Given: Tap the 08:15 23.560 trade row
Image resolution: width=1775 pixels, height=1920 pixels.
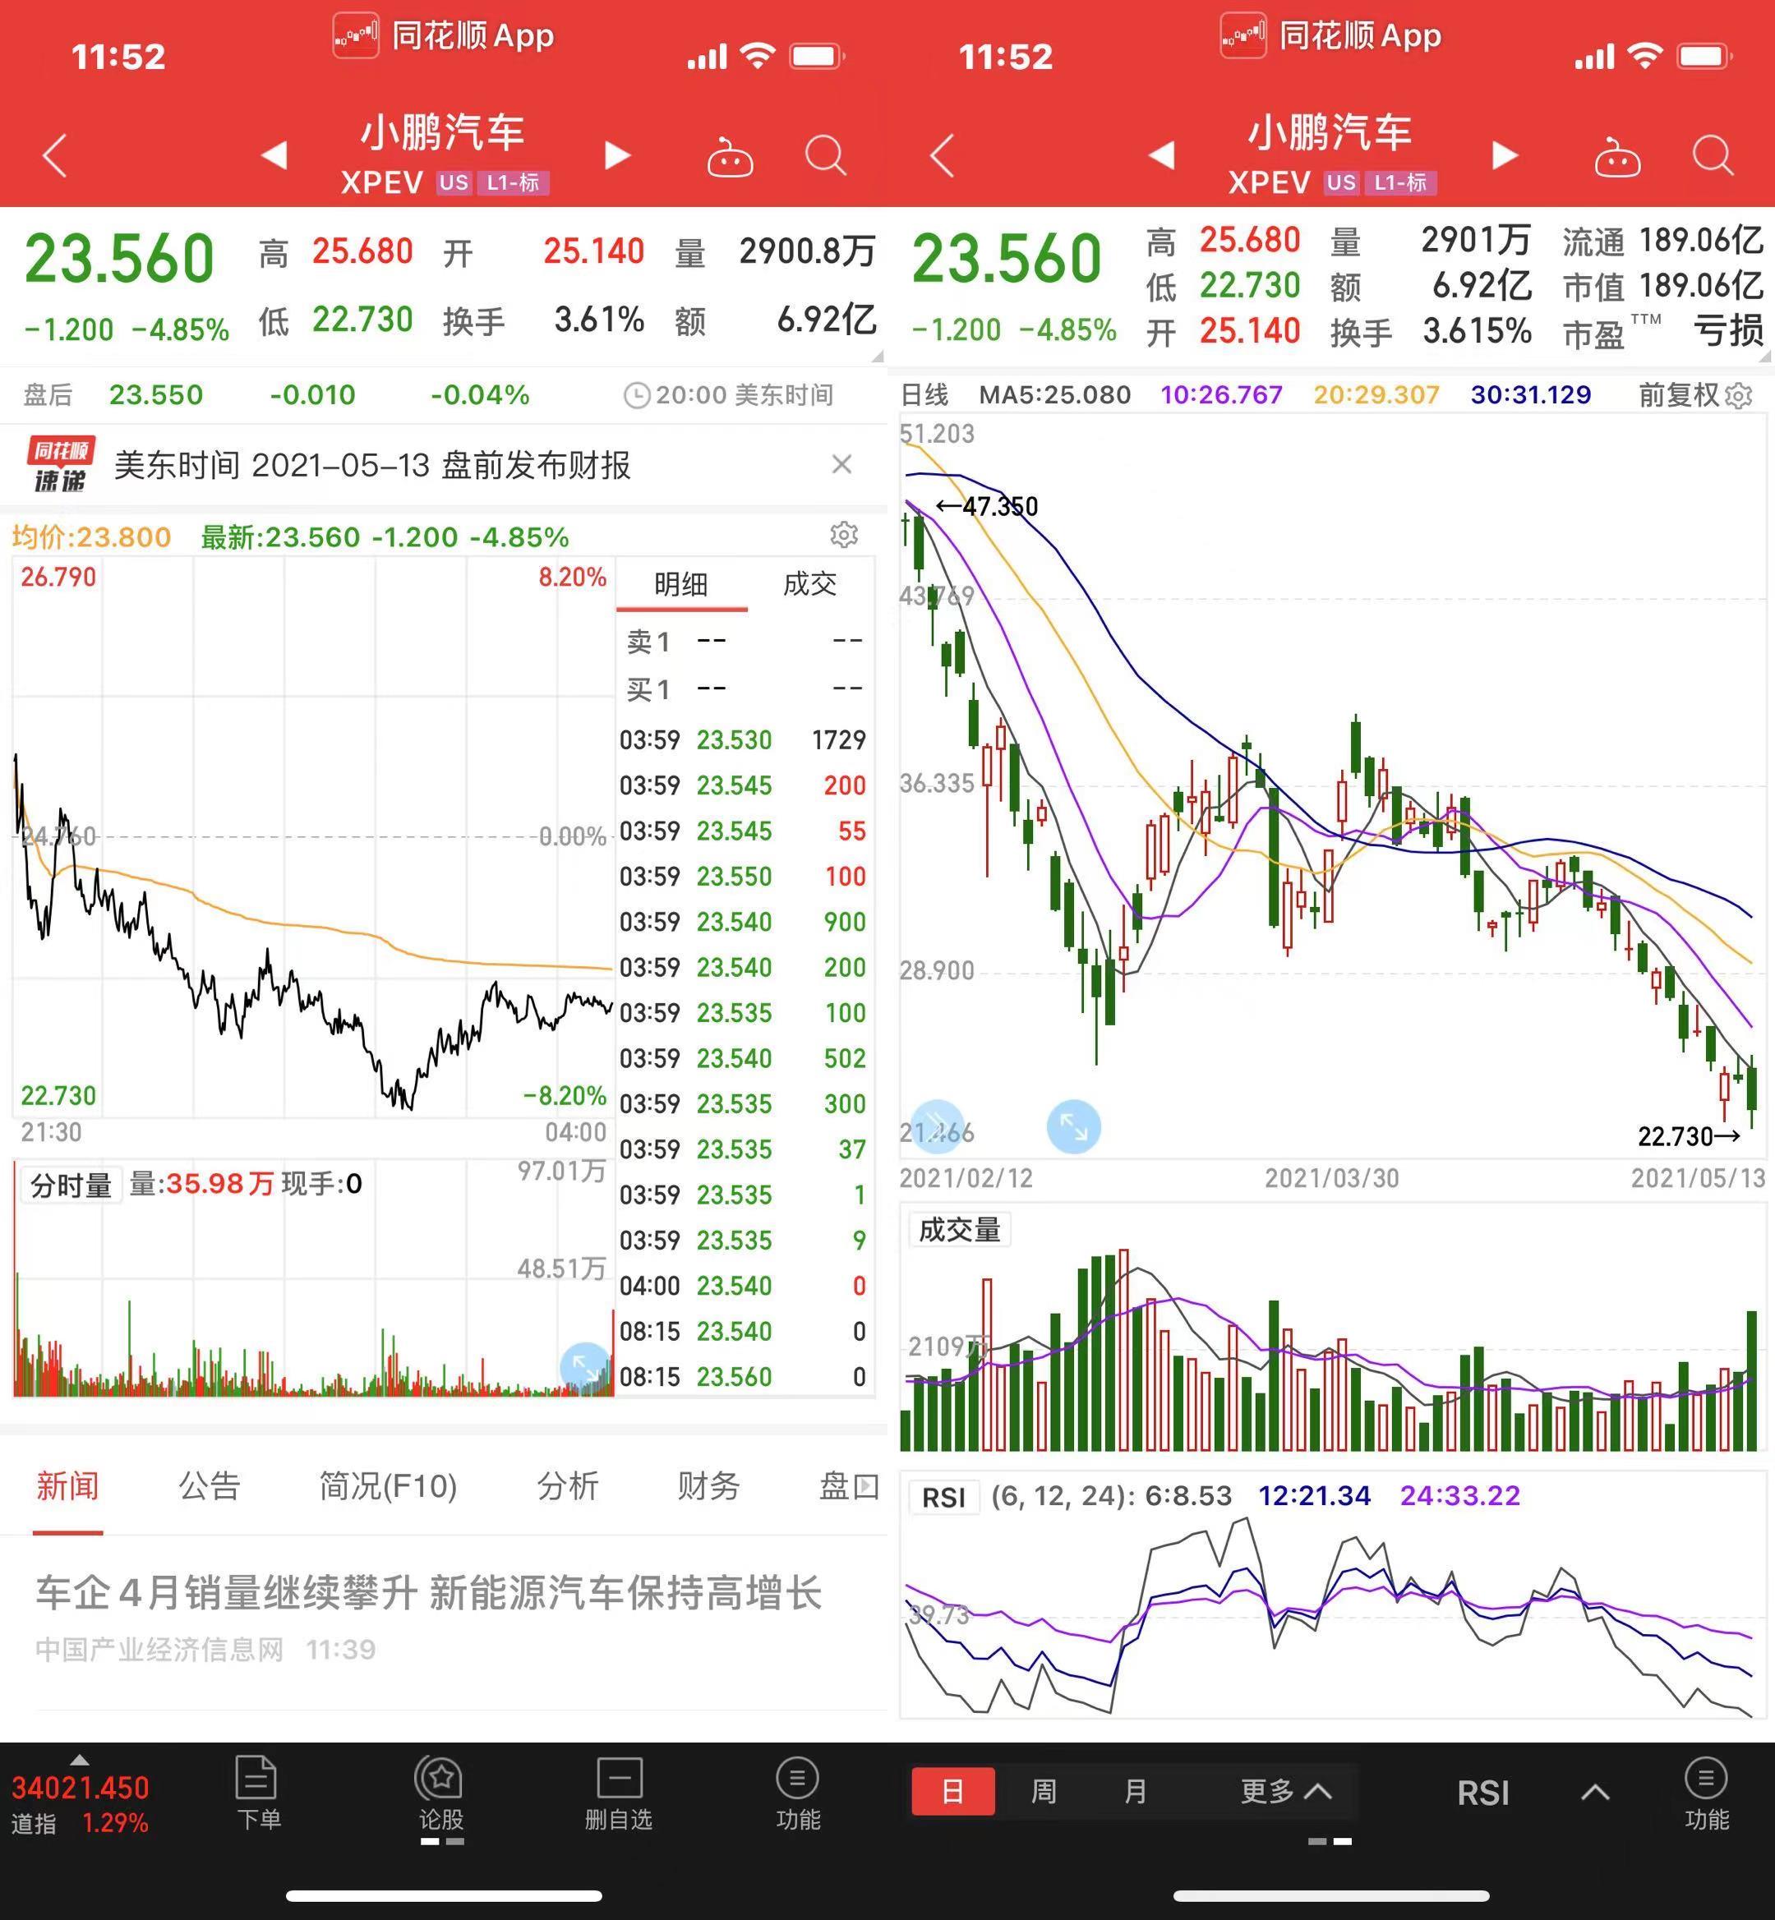Looking at the screenshot, I should pos(744,1376).
